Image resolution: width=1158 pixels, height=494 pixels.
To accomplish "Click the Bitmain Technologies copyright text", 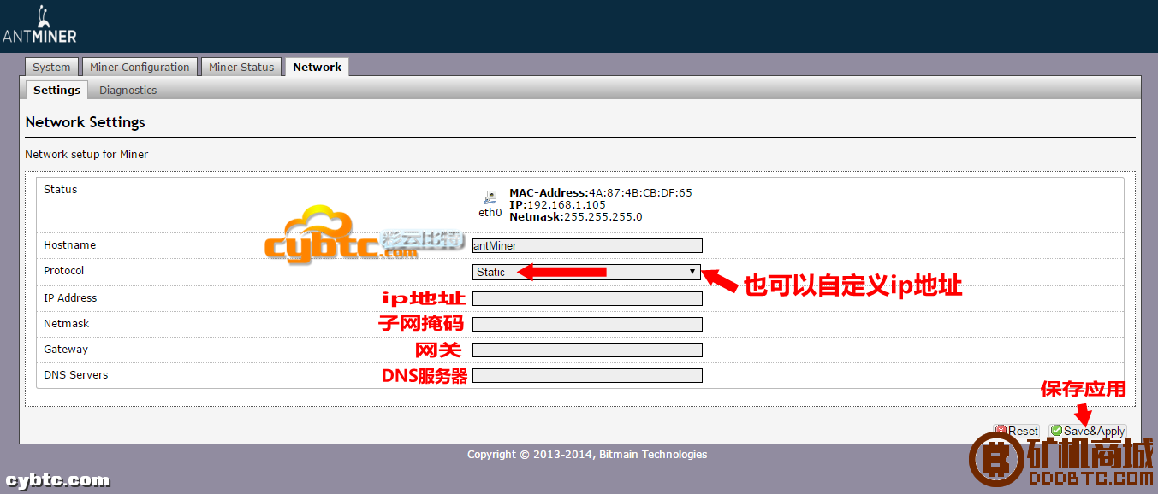I will [587, 455].
